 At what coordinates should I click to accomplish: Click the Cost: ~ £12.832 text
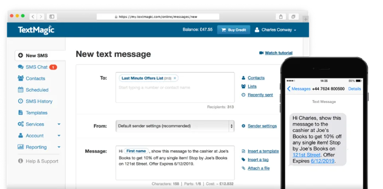(219, 184)
